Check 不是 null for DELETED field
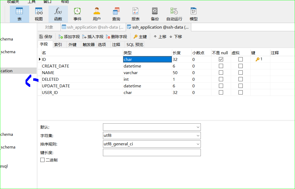 point(221,79)
